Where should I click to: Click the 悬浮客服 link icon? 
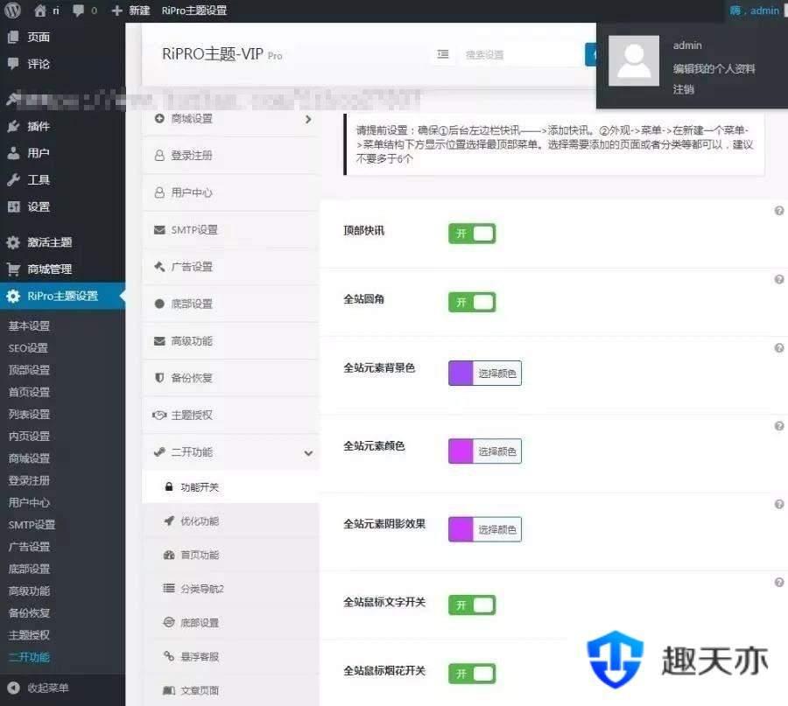169,656
